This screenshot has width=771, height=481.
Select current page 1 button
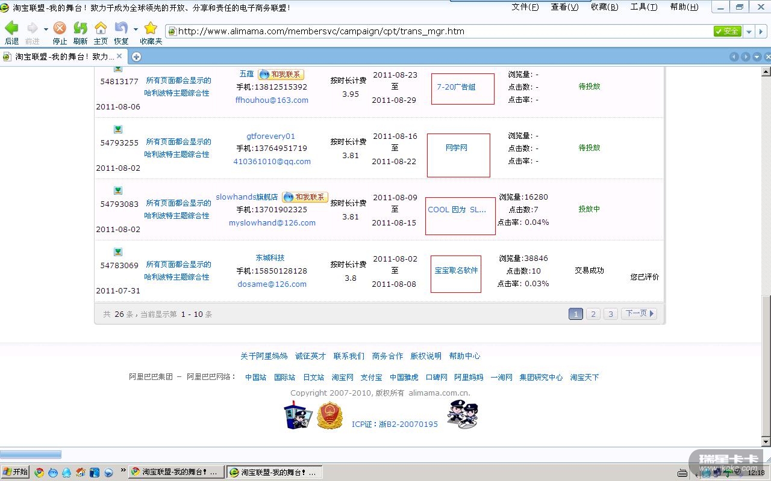576,314
